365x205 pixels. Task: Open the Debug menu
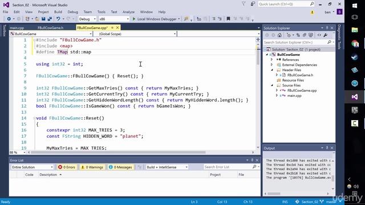(x=73, y=12)
